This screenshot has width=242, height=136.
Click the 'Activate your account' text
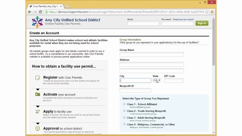59,94
